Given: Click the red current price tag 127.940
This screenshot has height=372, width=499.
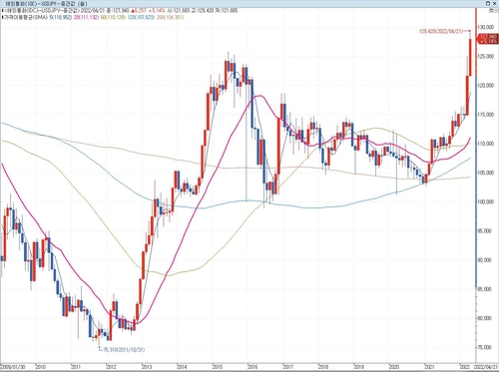Looking at the screenshot, I should pyautogui.click(x=487, y=38).
